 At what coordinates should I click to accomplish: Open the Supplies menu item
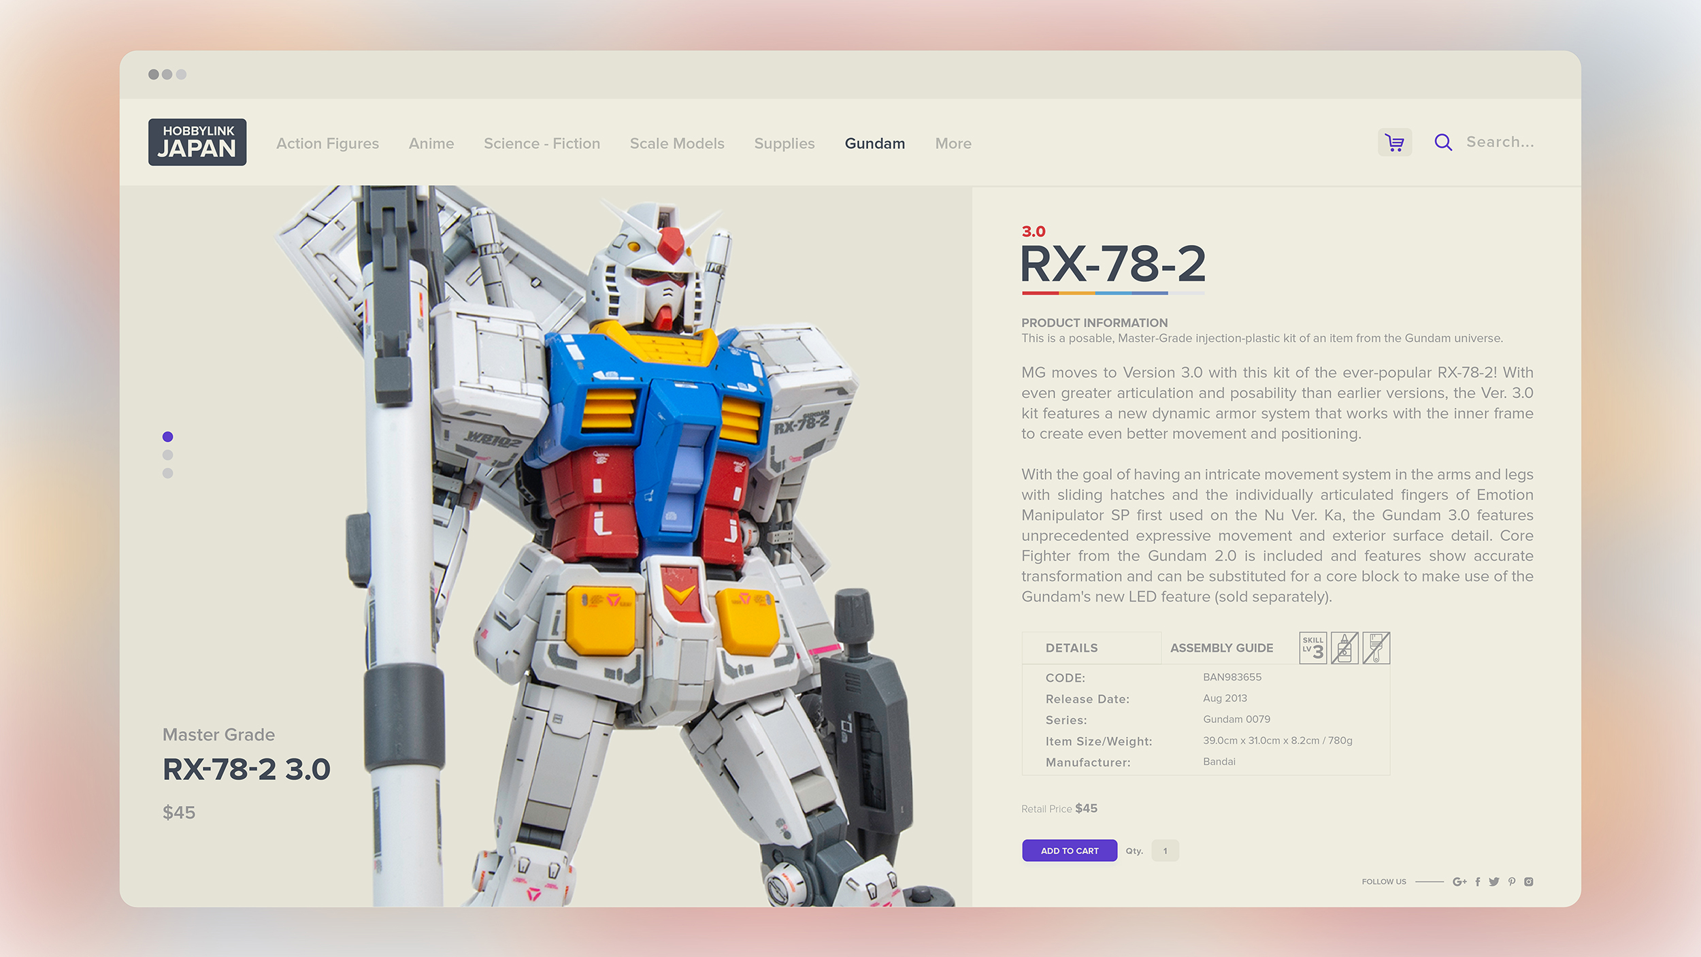pos(785,144)
